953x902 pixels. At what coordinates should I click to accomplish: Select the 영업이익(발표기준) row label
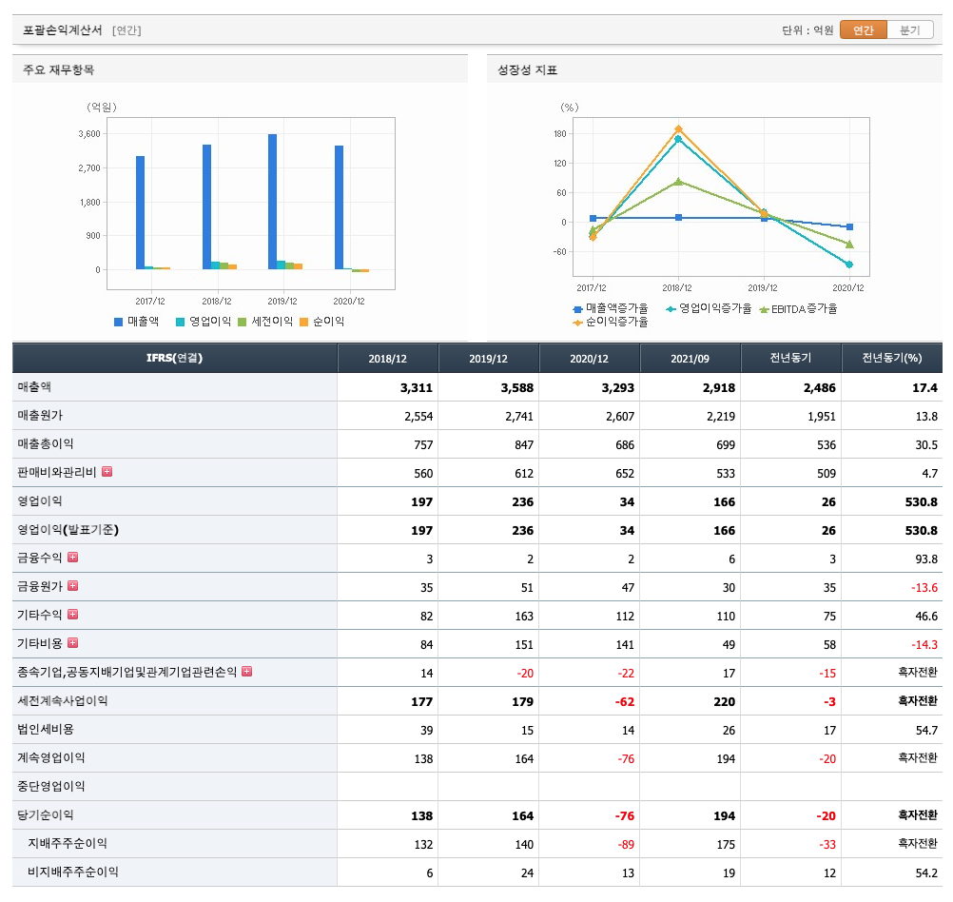(x=68, y=530)
